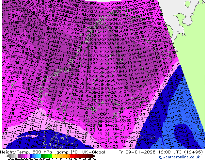Choose the green swatch near -8

46,156
